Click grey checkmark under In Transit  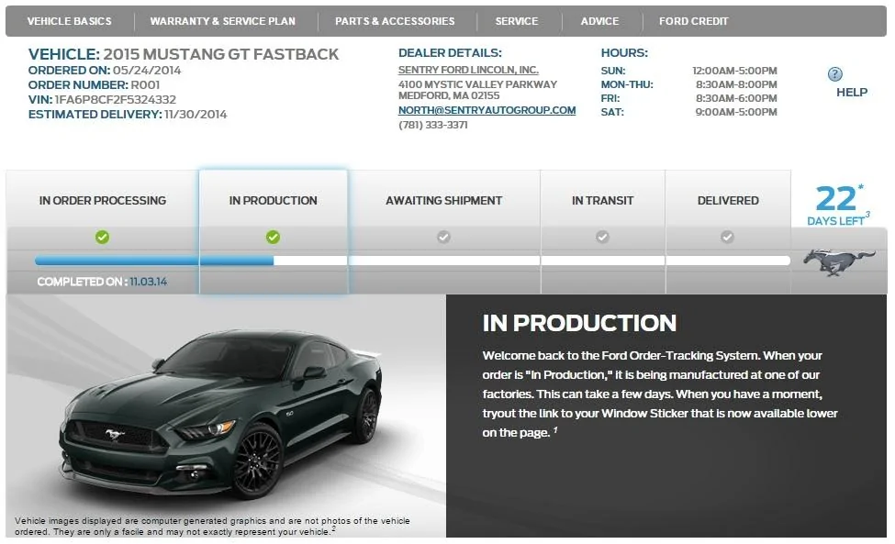602,237
